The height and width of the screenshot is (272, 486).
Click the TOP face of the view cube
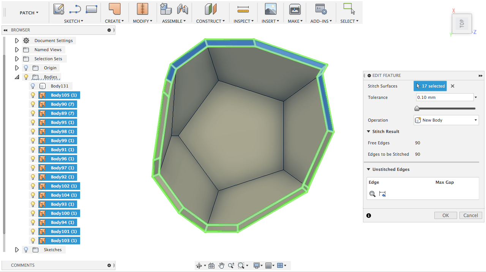(462, 24)
